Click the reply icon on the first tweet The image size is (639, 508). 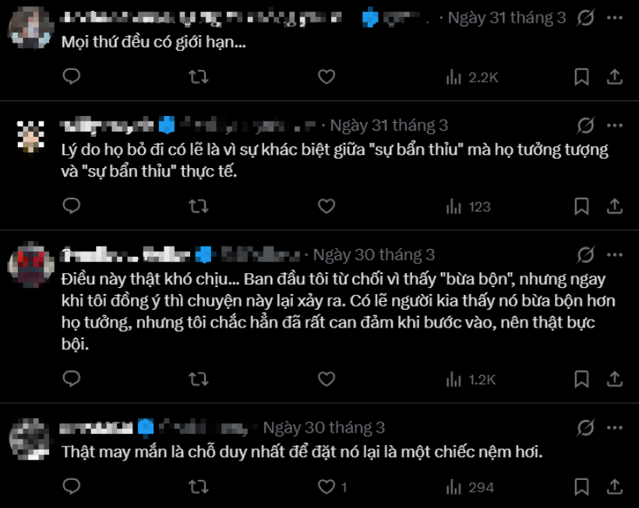(72, 75)
